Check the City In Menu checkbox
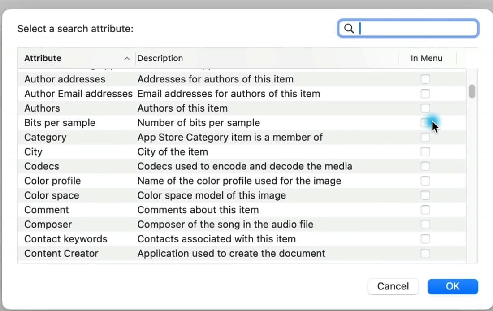Image resolution: width=493 pixels, height=311 pixels. tap(425, 152)
